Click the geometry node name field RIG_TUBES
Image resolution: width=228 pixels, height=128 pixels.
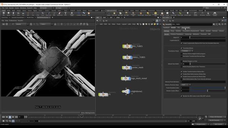(x=192, y=25)
